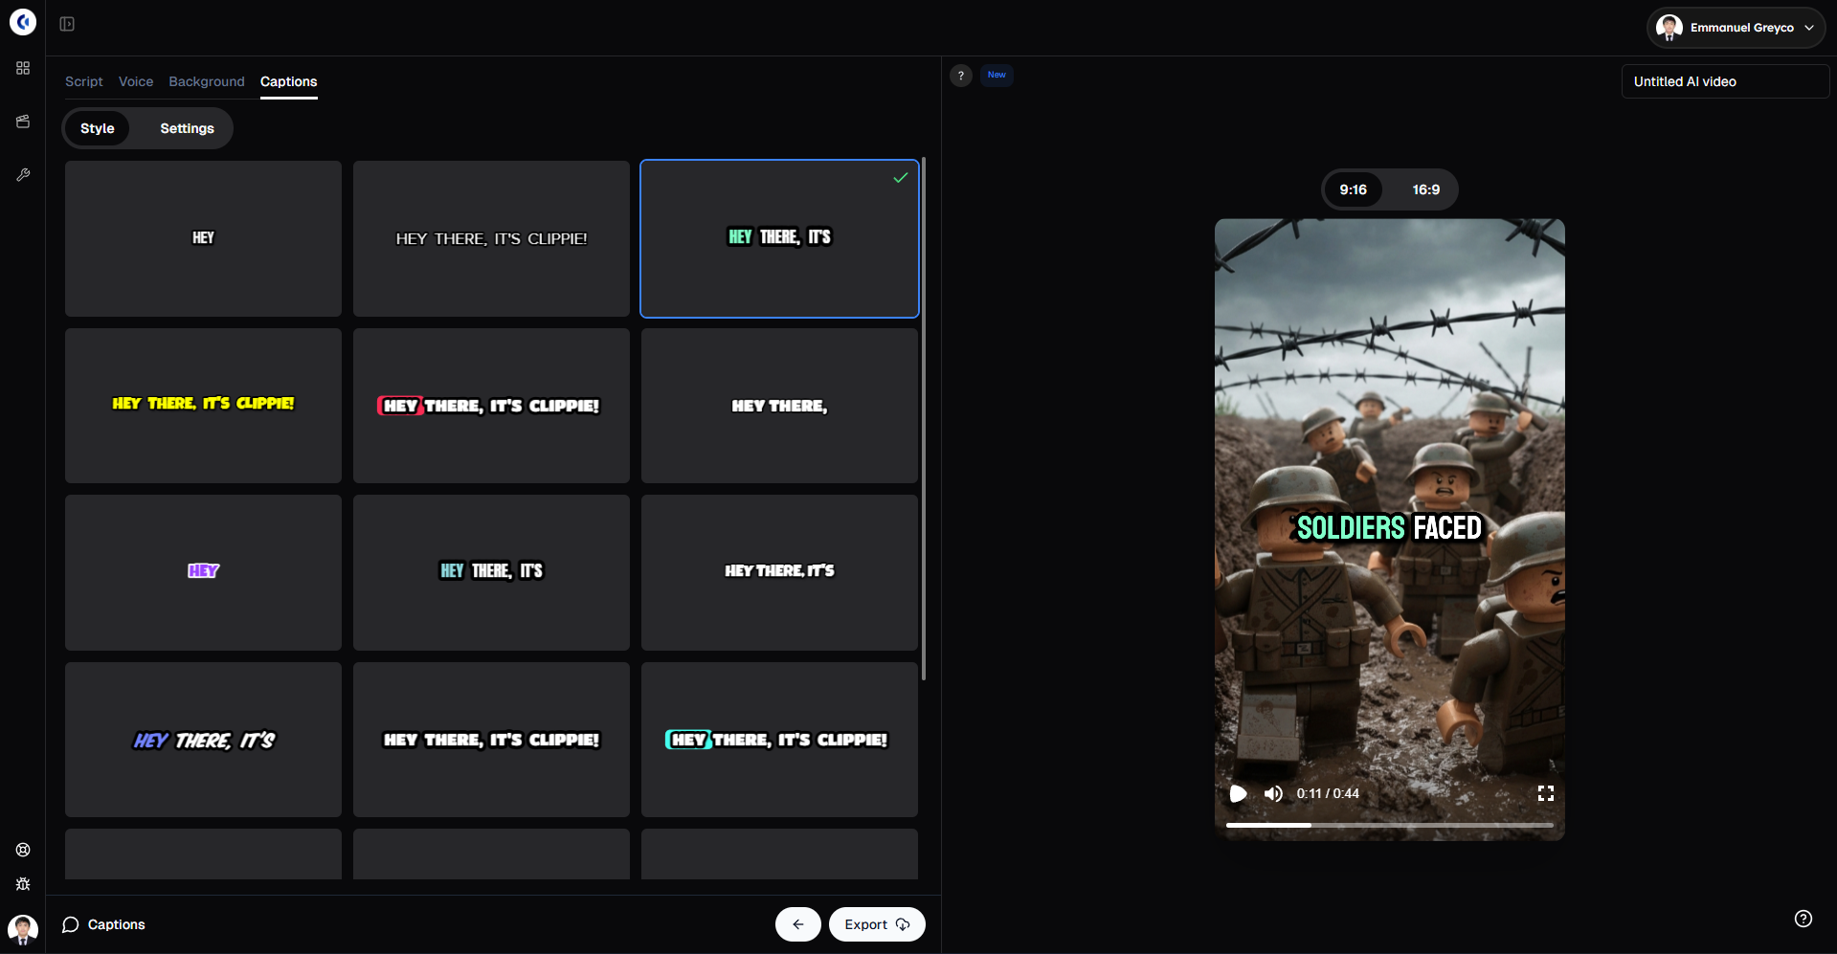Enter fullscreen on the video preview
1837x954 pixels.
coord(1546,793)
